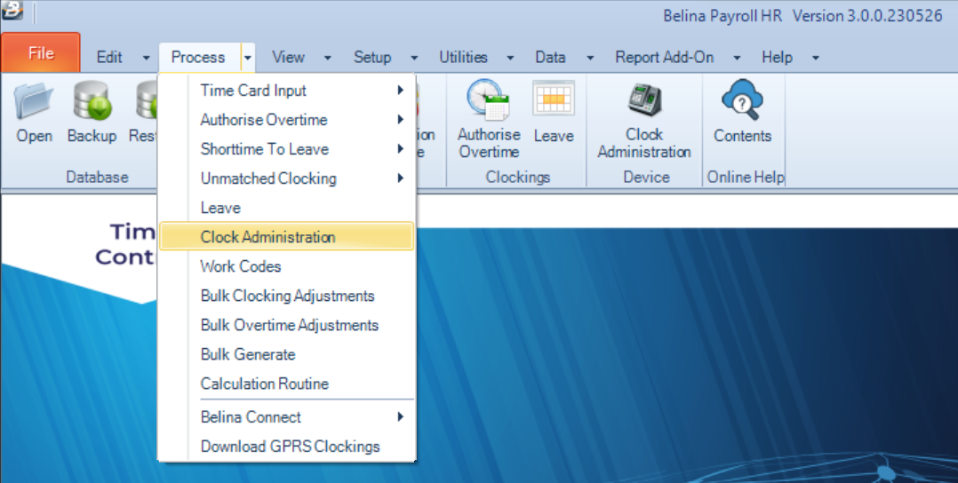This screenshot has height=483, width=958.
Task: Select Time Card Input menu entry
Action: (286, 91)
